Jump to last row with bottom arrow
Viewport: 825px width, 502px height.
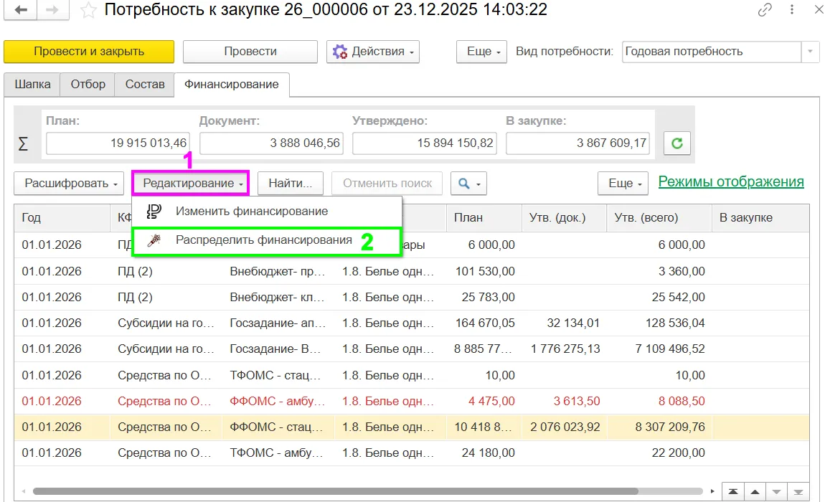(798, 491)
